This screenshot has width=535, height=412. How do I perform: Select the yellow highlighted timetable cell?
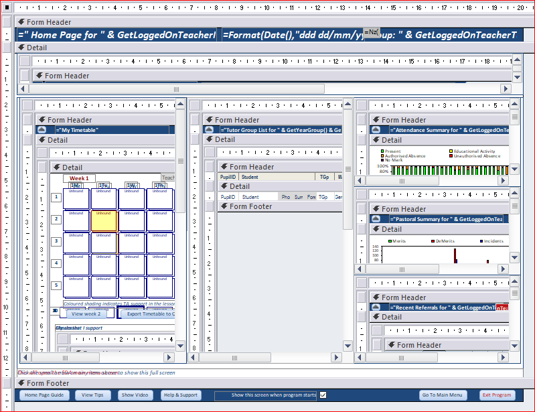(104, 221)
